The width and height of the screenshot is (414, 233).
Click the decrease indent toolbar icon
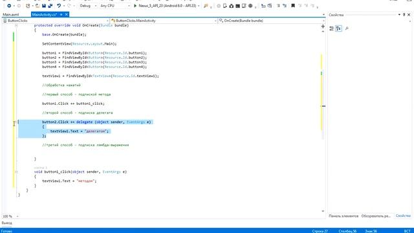click(263, 6)
